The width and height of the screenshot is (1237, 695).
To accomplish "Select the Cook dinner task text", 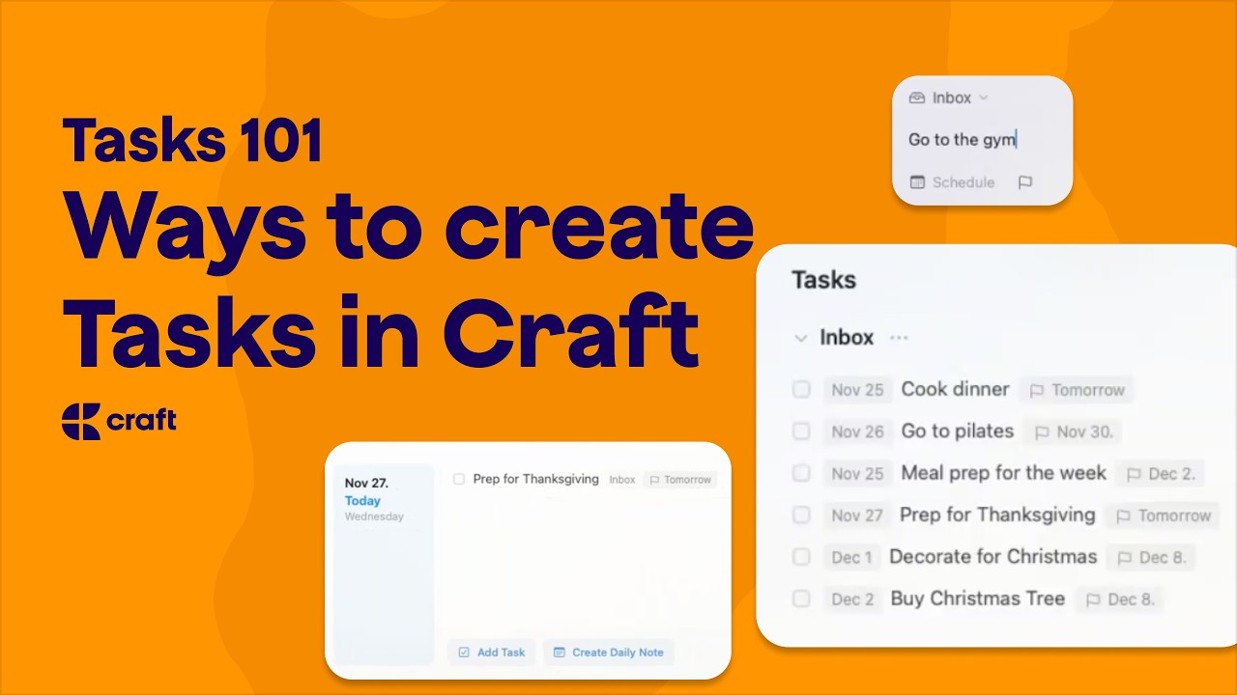I will 955,389.
